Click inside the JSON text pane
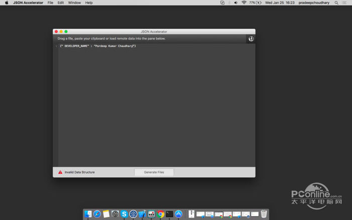Viewport: 352px width, 220px height. point(156,105)
